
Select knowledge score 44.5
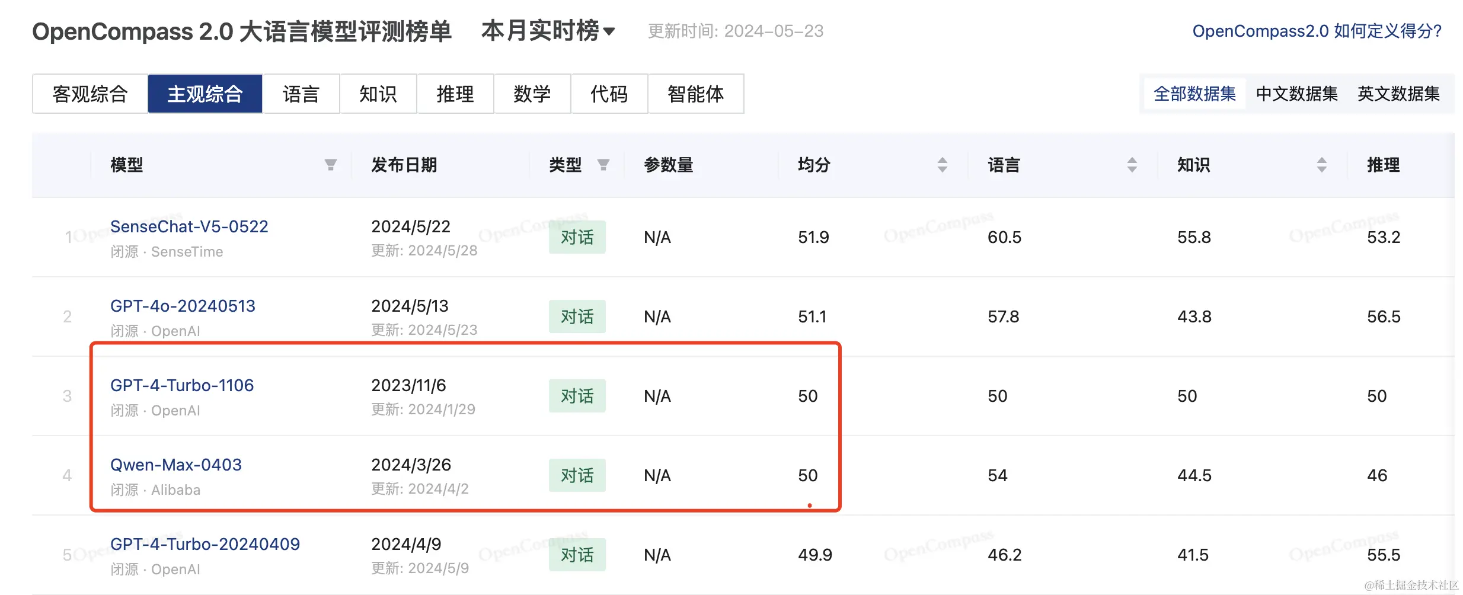(1194, 475)
